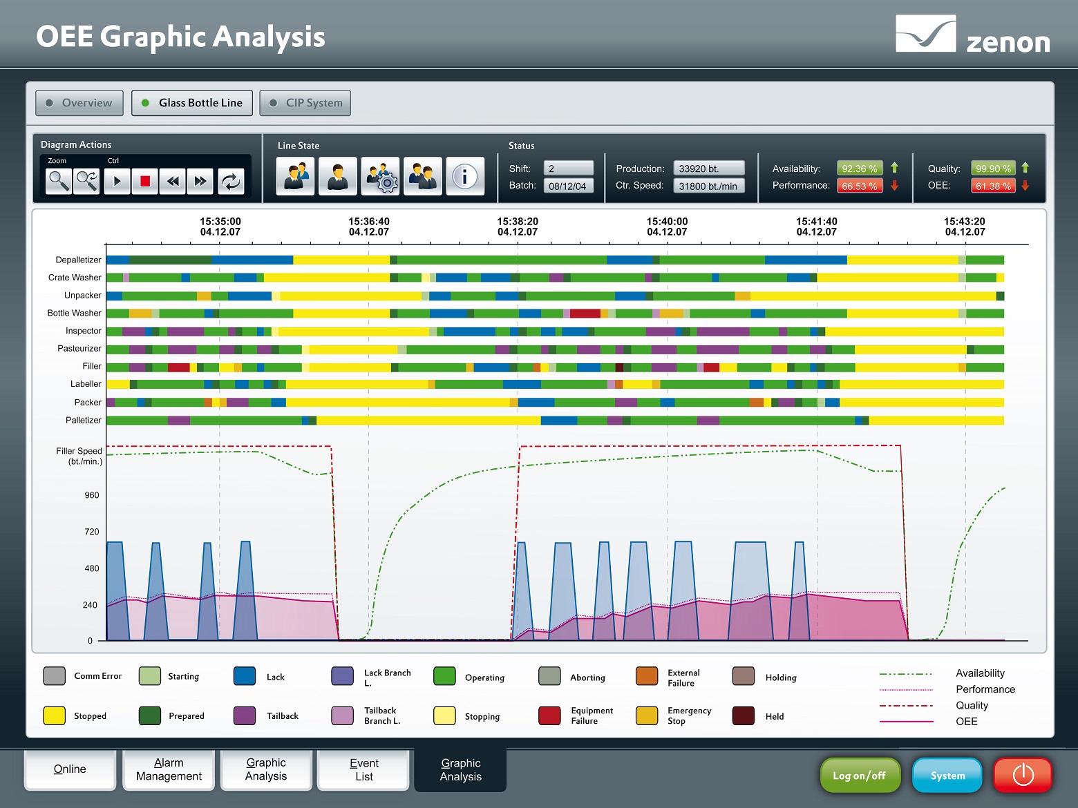This screenshot has width=1078, height=808.
Task: Click the fast-forward double-arrow button
Action: (x=200, y=181)
